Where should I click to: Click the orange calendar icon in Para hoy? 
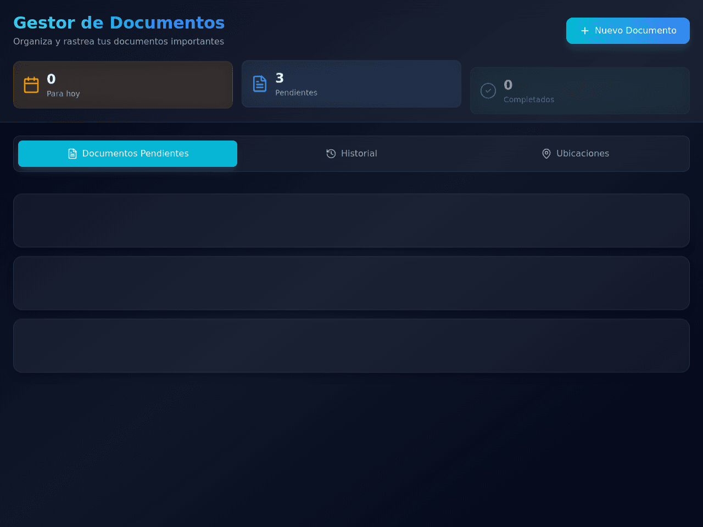pyautogui.click(x=31, y=85)
